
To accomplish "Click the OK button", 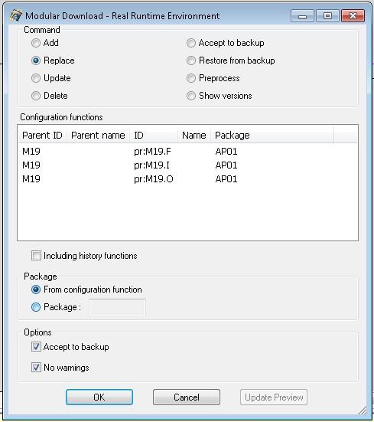I will [x=99, y=397].
